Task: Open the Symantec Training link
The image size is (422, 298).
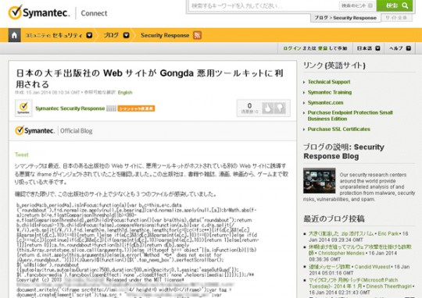Action: pos(330,92)
